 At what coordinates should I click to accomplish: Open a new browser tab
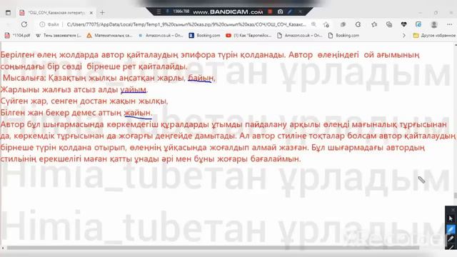[x=102, y=13]
